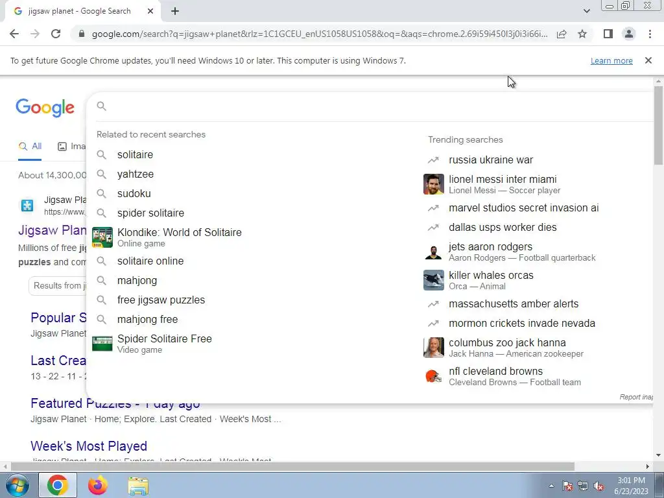The height and width of the screenshot is (498, 664).
Task: Click the Aaron Rodgers photo
Action: pyautogui.click(x=434, y=252)
